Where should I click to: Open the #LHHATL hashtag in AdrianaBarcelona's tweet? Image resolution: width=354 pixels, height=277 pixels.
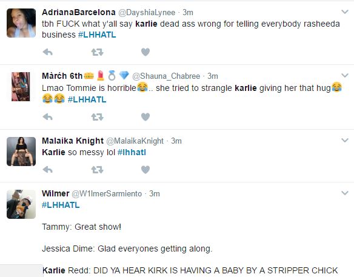97,35
